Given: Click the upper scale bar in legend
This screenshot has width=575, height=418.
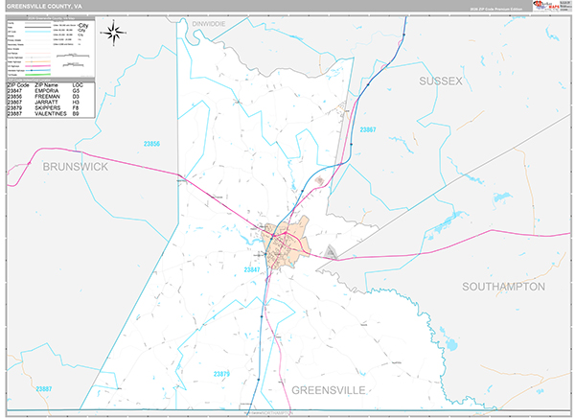Looking at the screenshot, I should click(x=73, y=56).
